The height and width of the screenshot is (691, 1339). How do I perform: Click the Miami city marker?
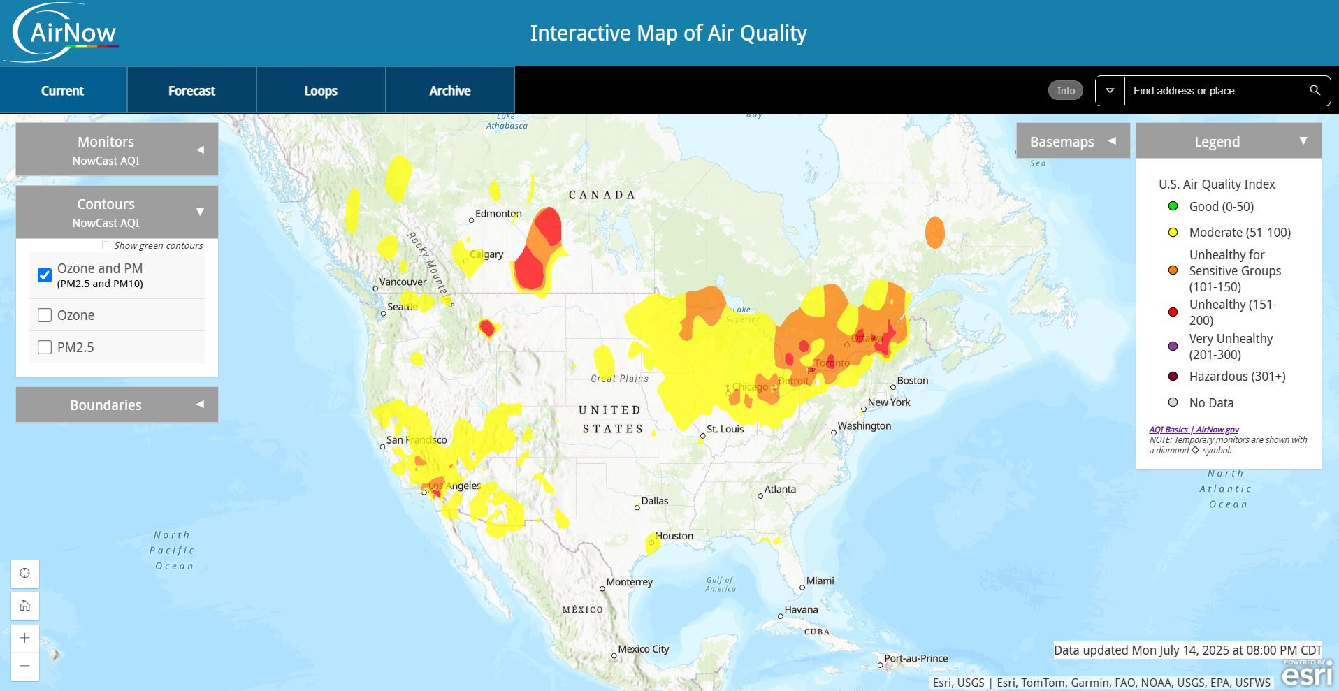point(802,588)
